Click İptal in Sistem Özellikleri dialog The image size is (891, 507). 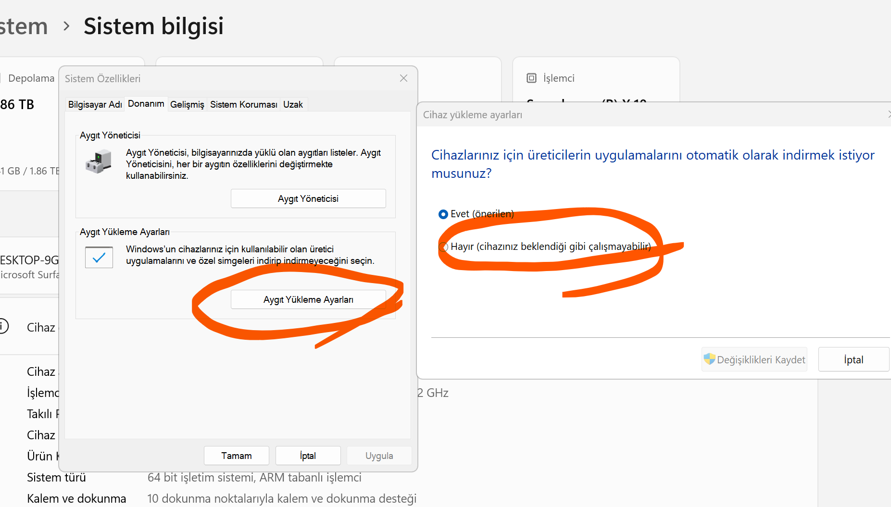coord(308,456)
